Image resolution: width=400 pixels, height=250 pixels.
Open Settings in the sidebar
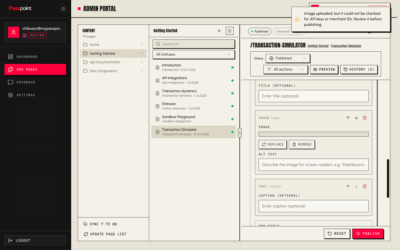point(35,95)
